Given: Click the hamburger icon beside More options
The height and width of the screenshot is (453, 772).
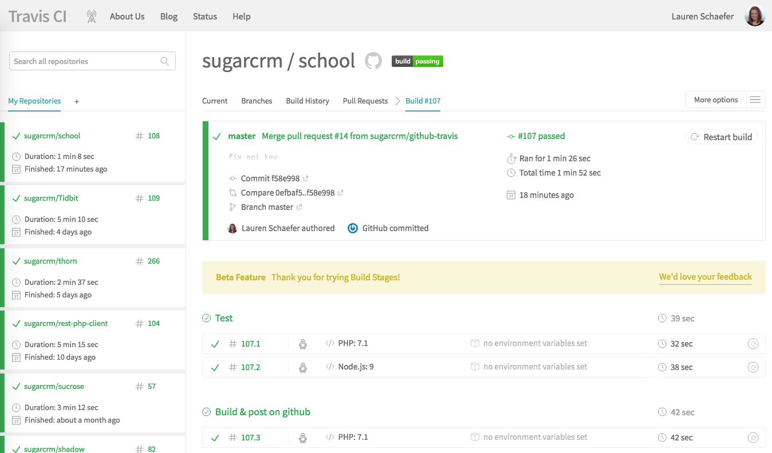Looking at the screenshot, I should point(755,99).
